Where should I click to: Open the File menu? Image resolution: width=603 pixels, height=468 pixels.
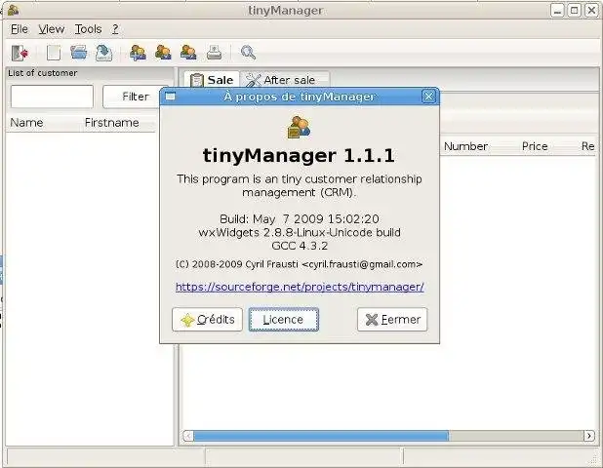20,29
